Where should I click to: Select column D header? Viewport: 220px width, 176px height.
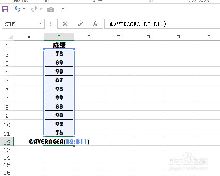pos(119,37)
